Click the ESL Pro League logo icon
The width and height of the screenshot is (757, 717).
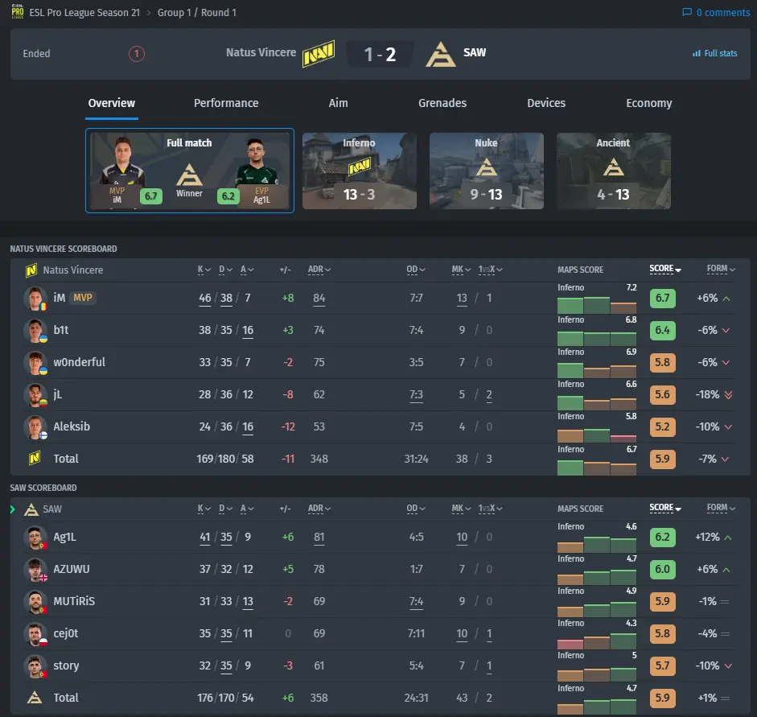click(x=18, y=11)
